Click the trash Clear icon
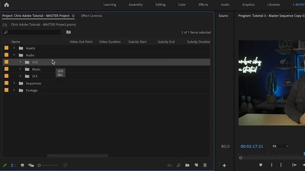This screenshot has width=305, height=171. (205, 165)
